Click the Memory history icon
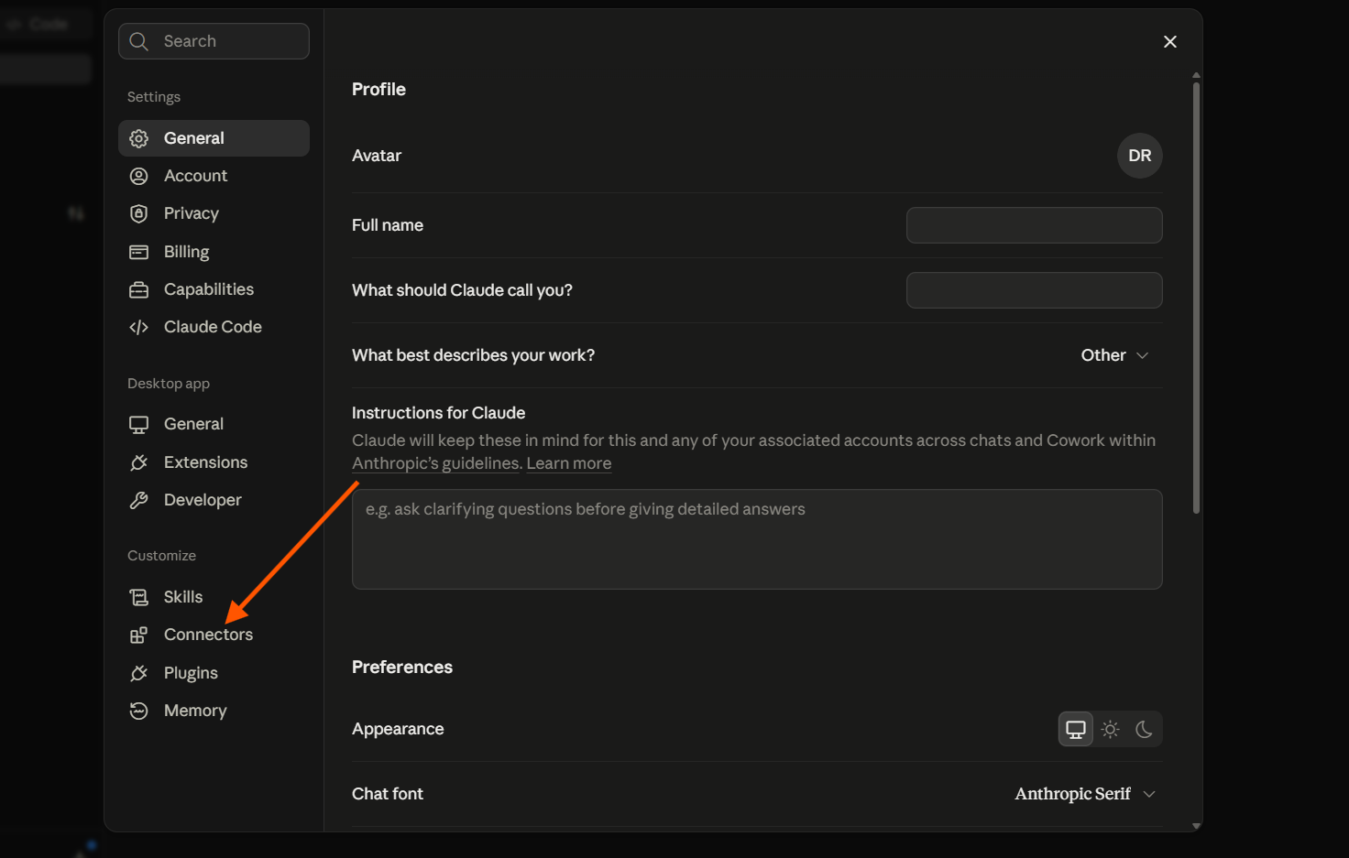This screenshot has height=858, width=1349. (x=138, y=711)
